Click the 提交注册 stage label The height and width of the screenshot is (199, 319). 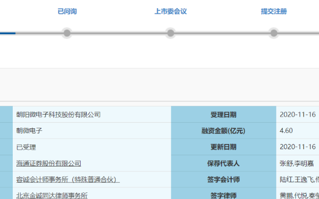point(274,11)
